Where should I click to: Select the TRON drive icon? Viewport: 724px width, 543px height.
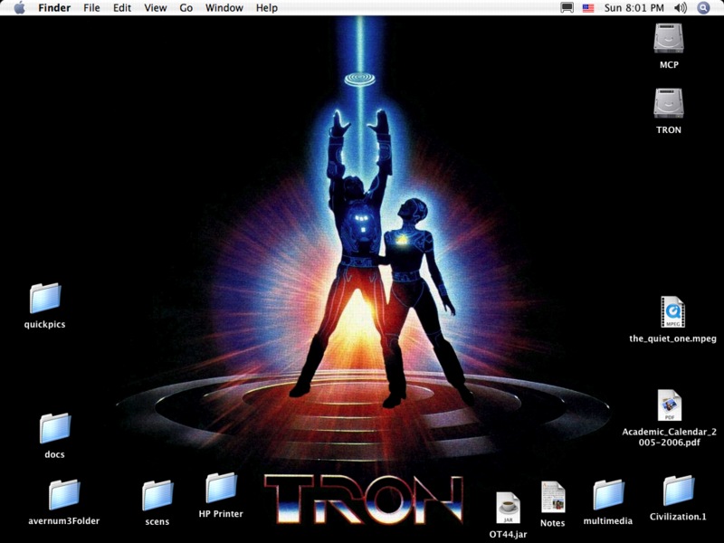coord(669,103)
